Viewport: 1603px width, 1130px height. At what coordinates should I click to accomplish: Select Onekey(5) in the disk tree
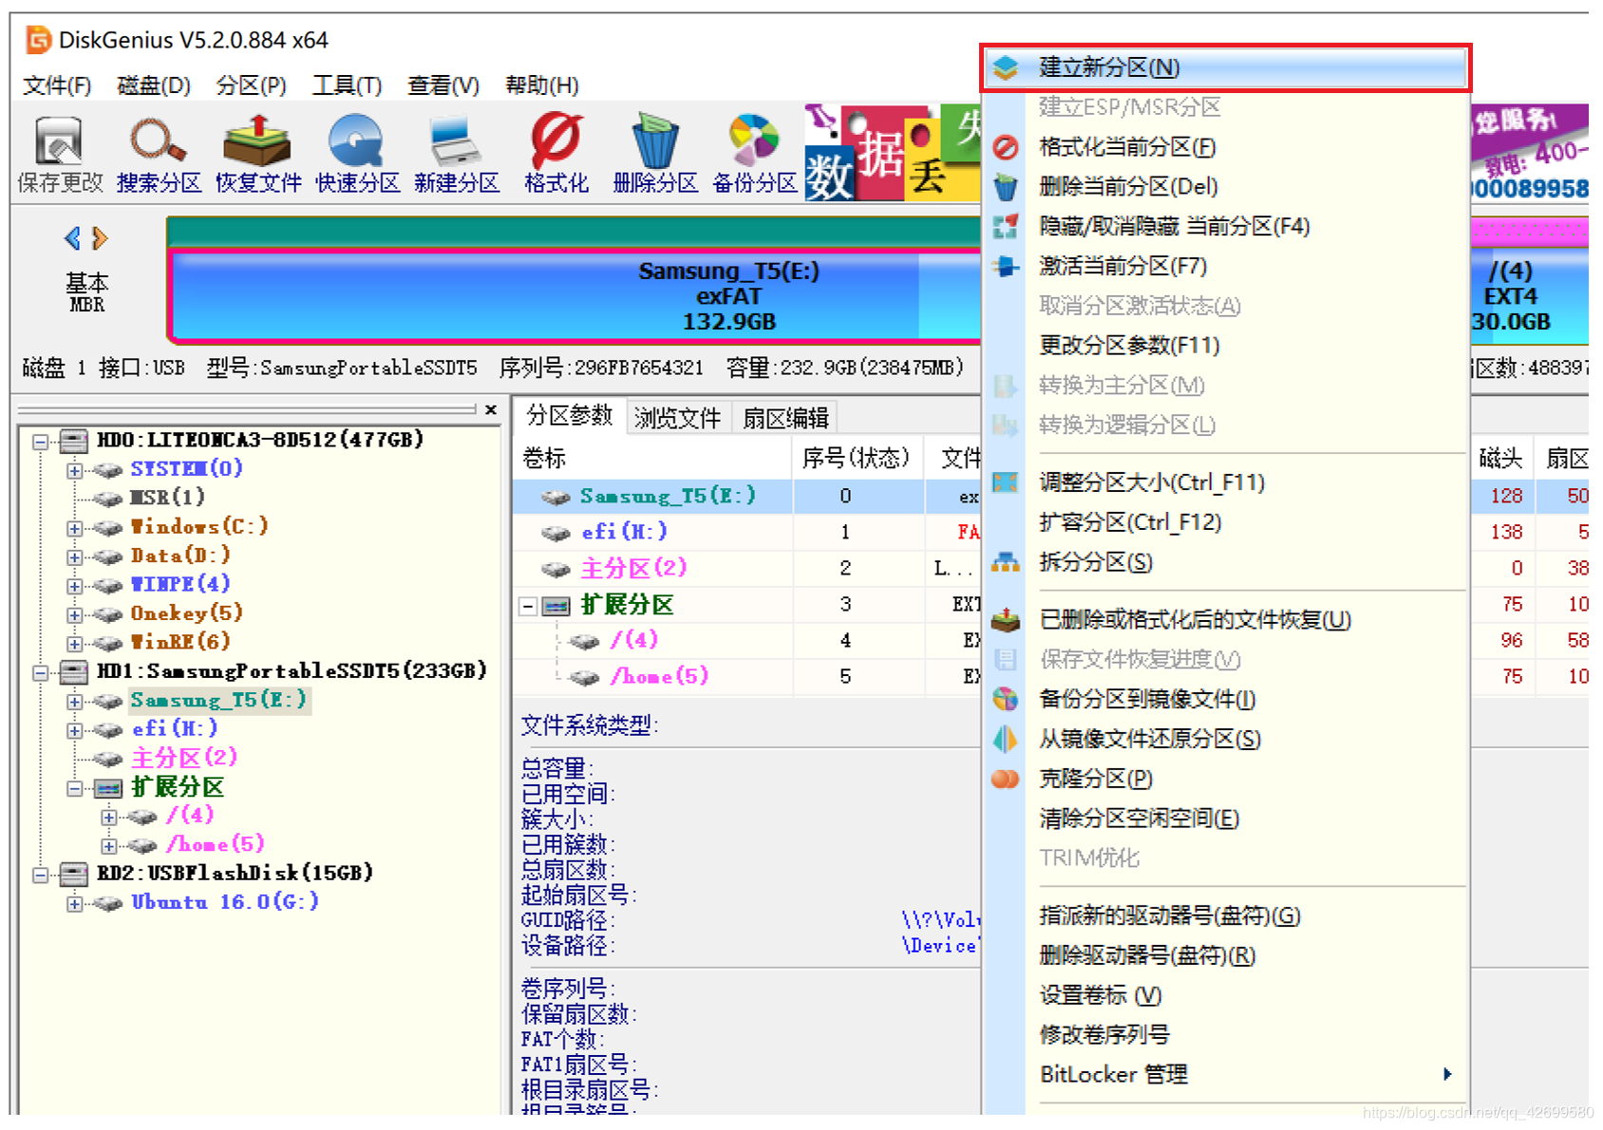[186, 613]
